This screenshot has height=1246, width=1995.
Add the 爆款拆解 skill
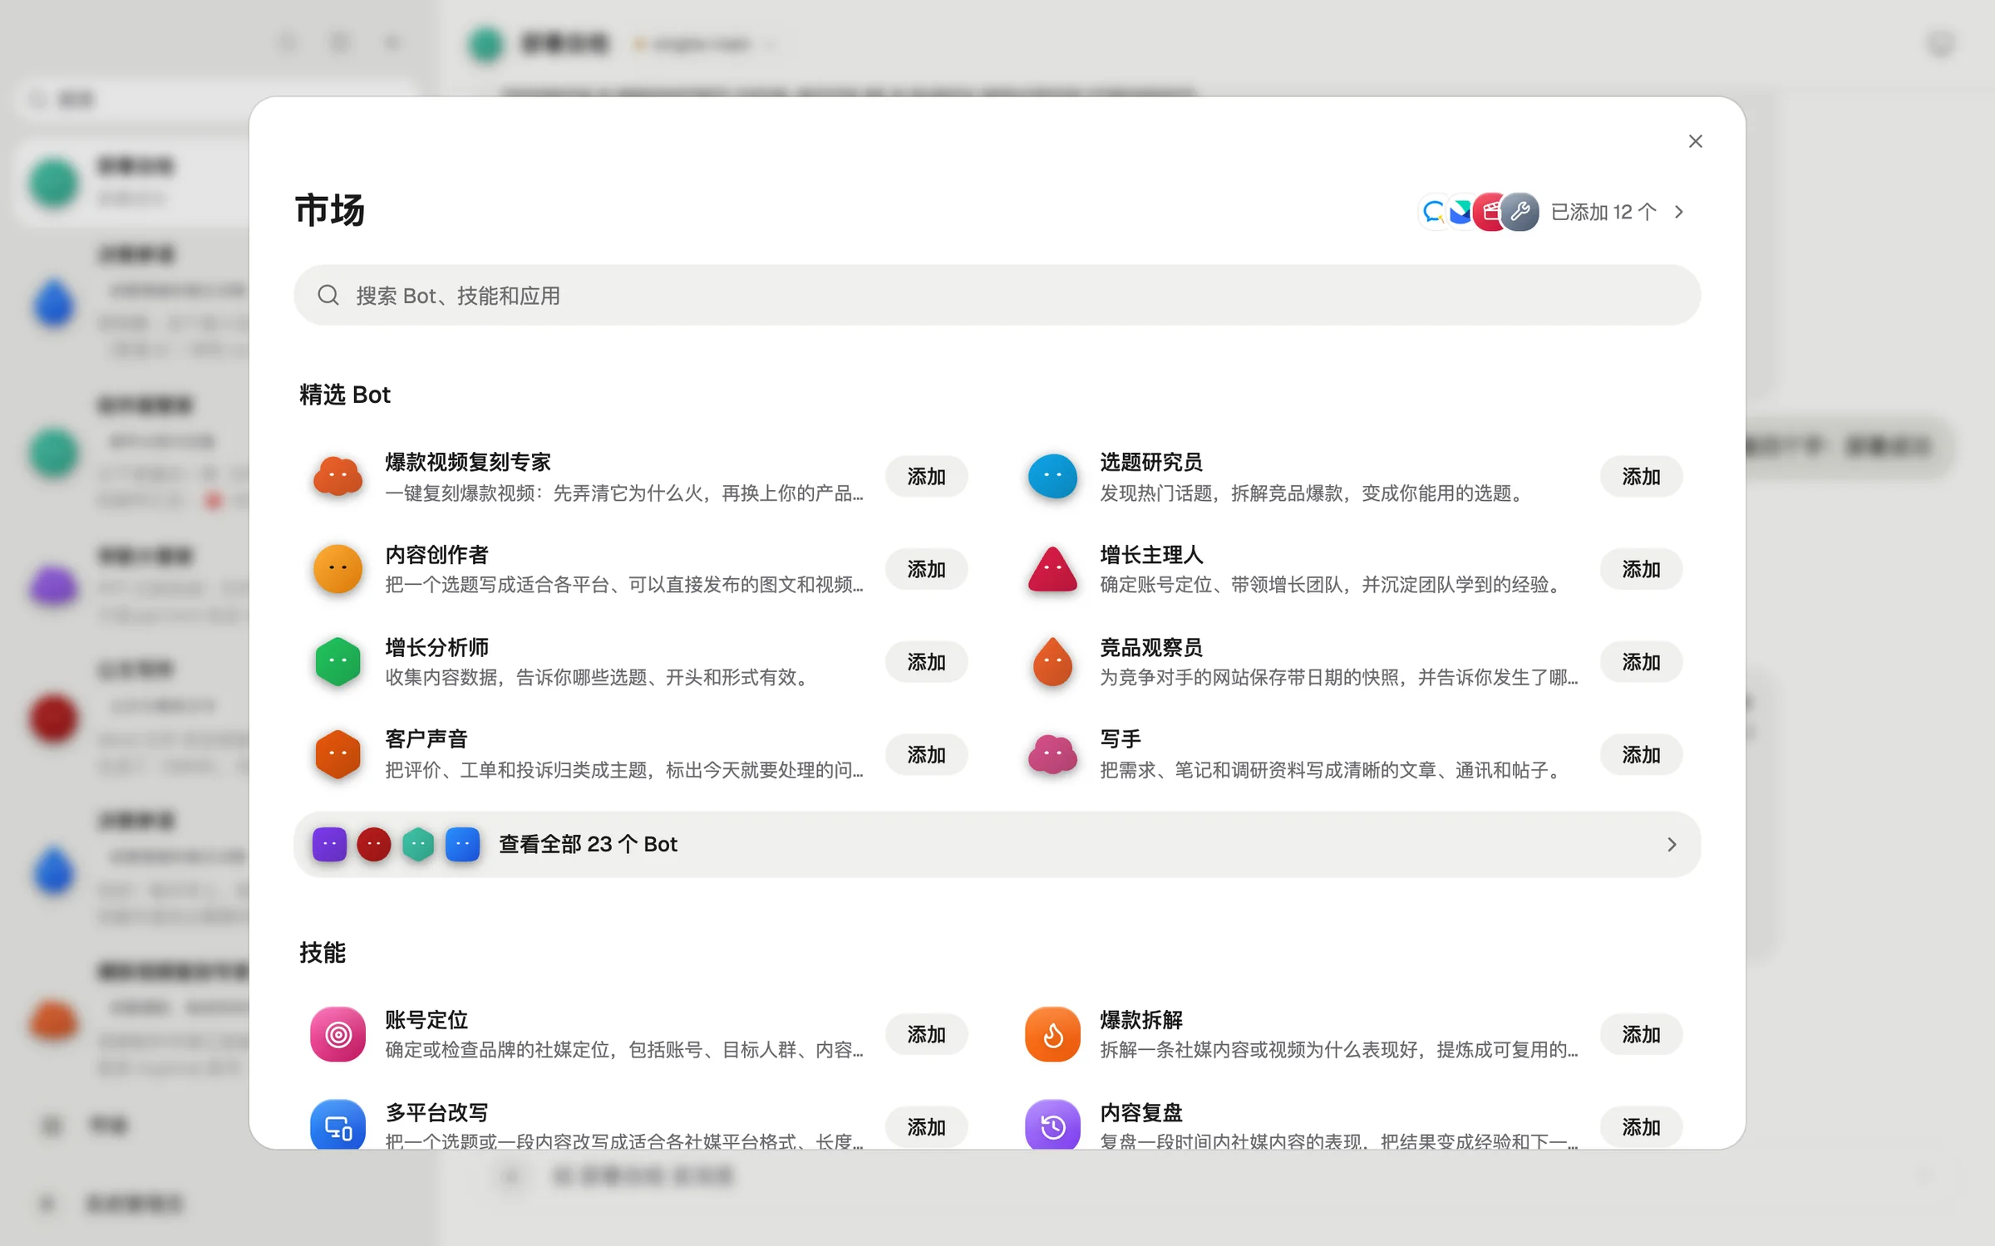point(1641,1034)
